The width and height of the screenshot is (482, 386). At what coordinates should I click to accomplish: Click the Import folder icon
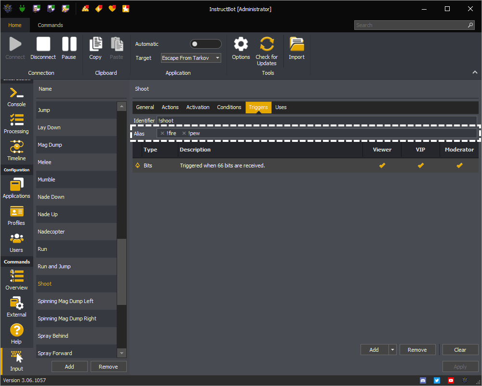pos(296,44)
